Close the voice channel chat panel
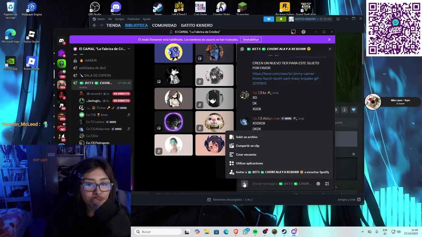This screenshot has width=422, height=237. click(330, 49)
